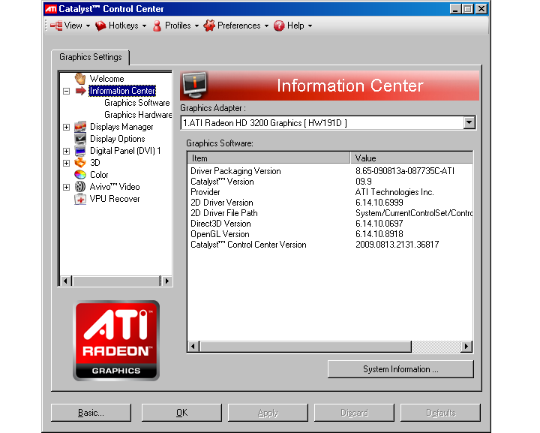The image size is (540, 433).
Task: Select the Catalyst Version row
Action: tap(330, 182)
